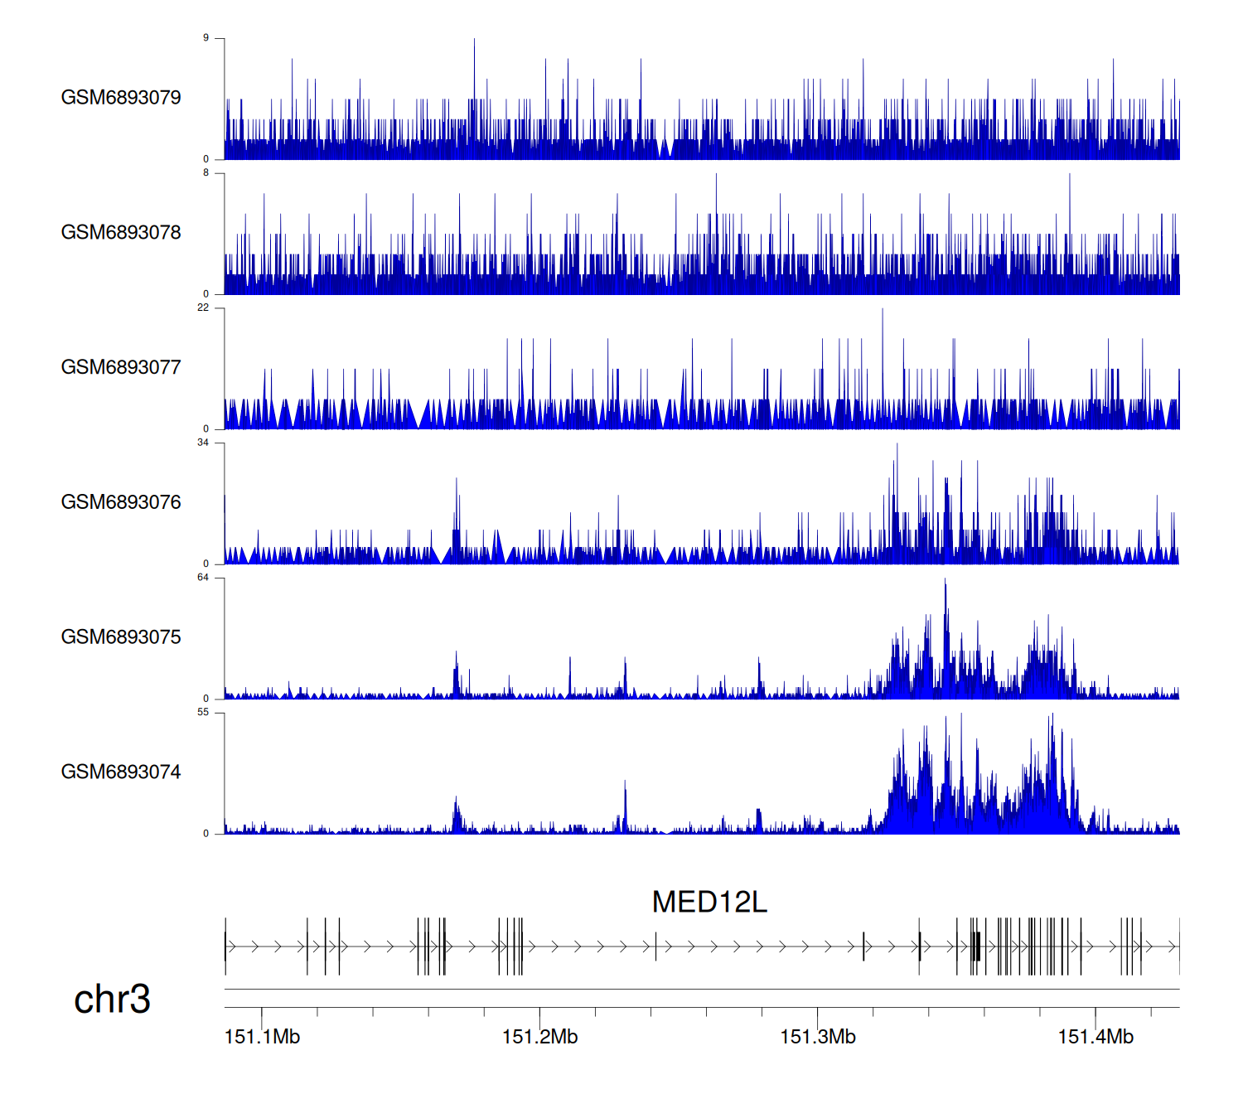
Task: Click the y-axis maximum 9 on top track
Action: [206, 38]
